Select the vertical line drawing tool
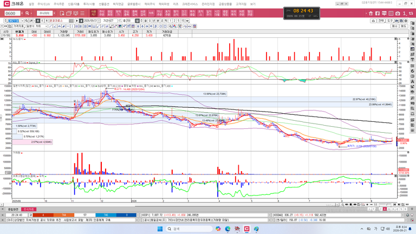The image size is (416, 234). (x=72, y=26)
